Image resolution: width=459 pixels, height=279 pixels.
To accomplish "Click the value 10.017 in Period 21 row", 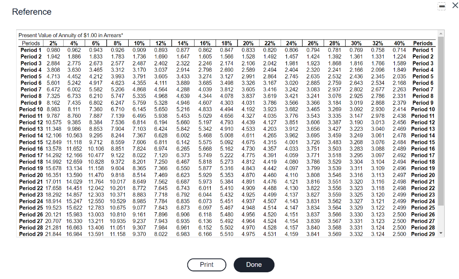I will coord(117,182).
